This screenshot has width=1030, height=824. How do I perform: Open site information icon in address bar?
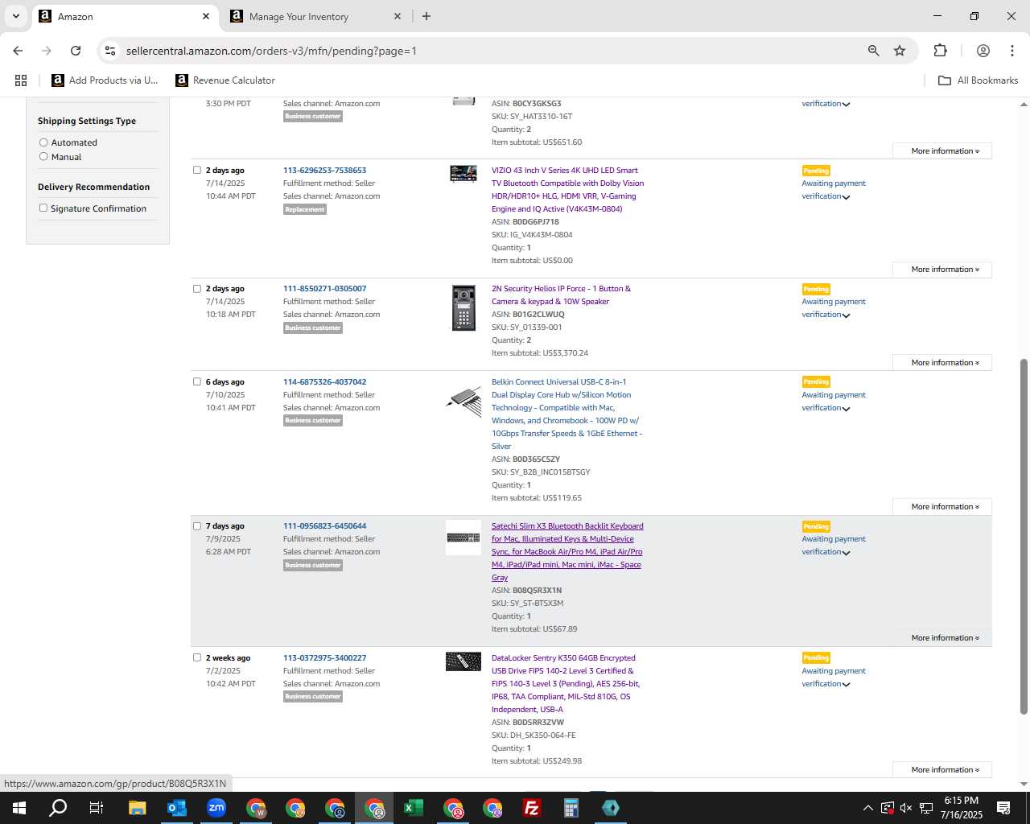110,51
